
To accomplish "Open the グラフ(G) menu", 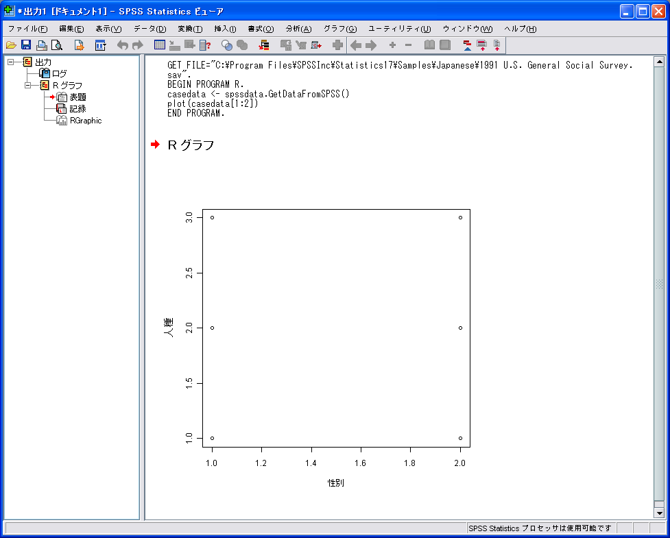I will pos(340,29).
